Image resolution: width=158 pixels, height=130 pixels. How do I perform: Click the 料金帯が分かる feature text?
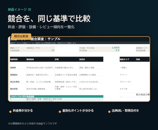coord(23,110)
